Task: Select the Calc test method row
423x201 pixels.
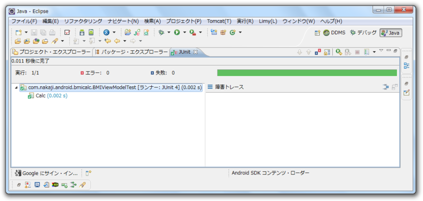Action: coord(48,96)
